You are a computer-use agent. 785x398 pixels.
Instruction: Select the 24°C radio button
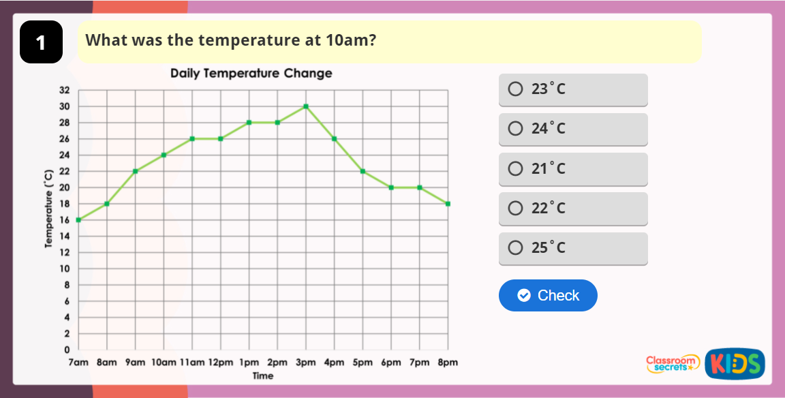pos(515,129)
